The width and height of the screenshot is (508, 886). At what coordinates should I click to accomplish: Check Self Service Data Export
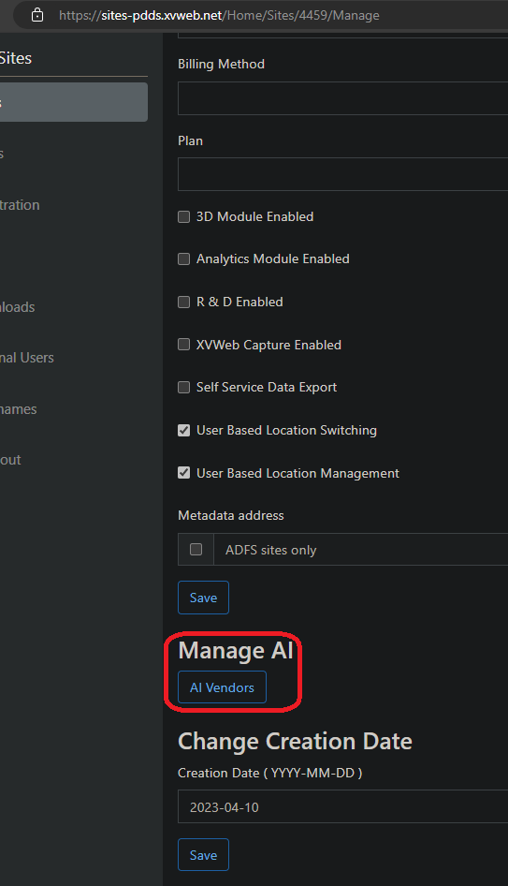tap(184, 387)
